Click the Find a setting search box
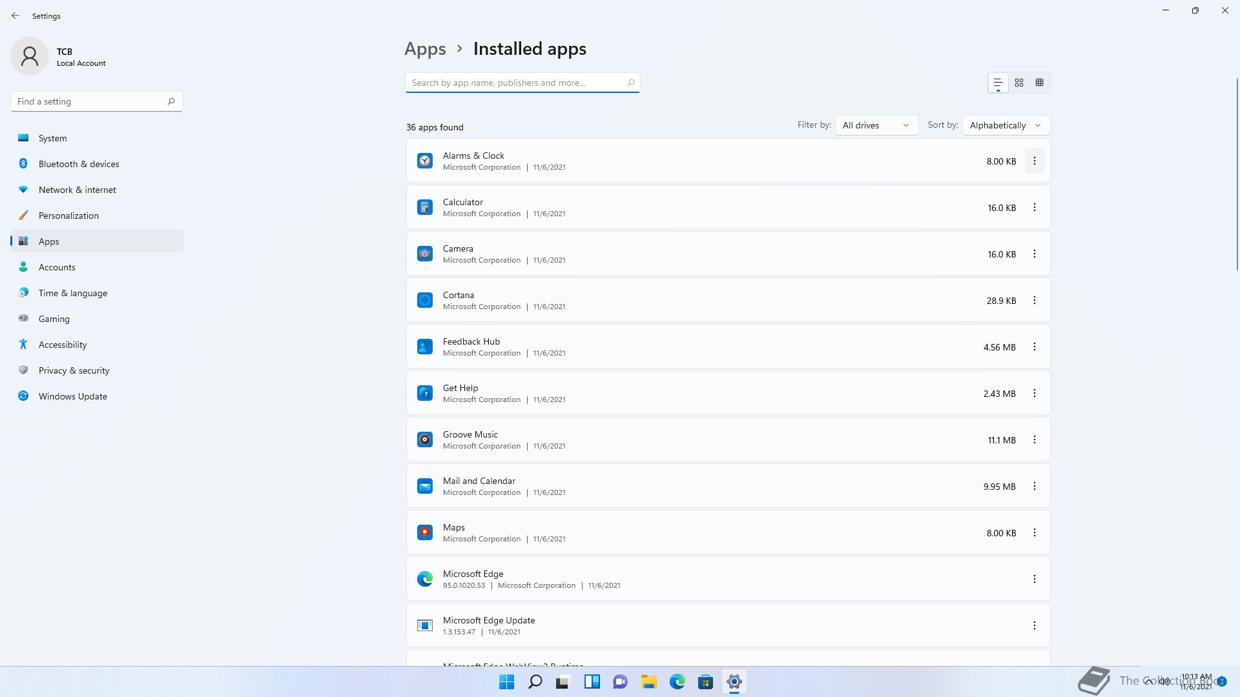Image resolution: width=1240 pixels, height=697 pixels. tap(97, 101)
